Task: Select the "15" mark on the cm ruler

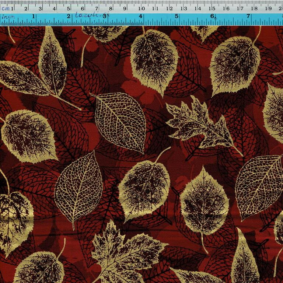Action: tap(212, 8)
